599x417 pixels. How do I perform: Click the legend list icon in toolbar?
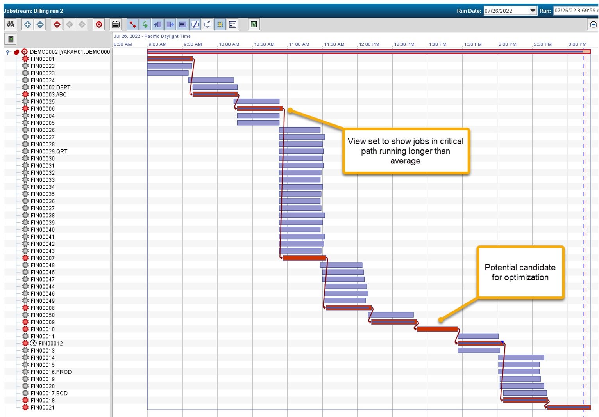point(233,25)
